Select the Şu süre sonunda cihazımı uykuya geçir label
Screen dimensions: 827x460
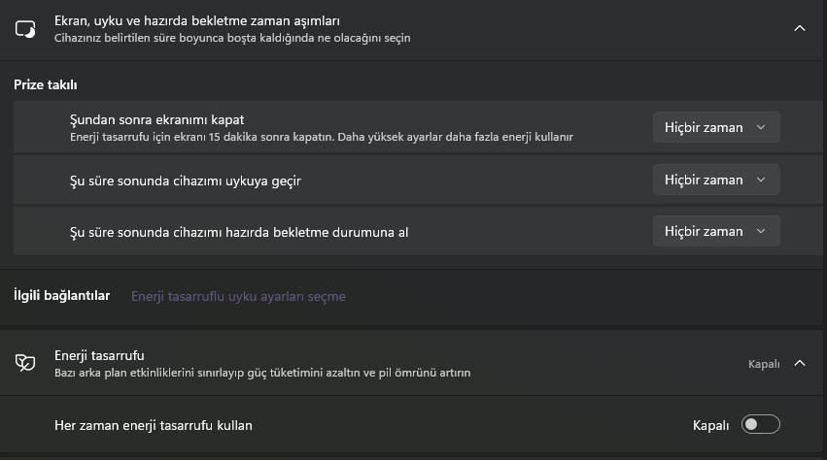coord(185,181)
